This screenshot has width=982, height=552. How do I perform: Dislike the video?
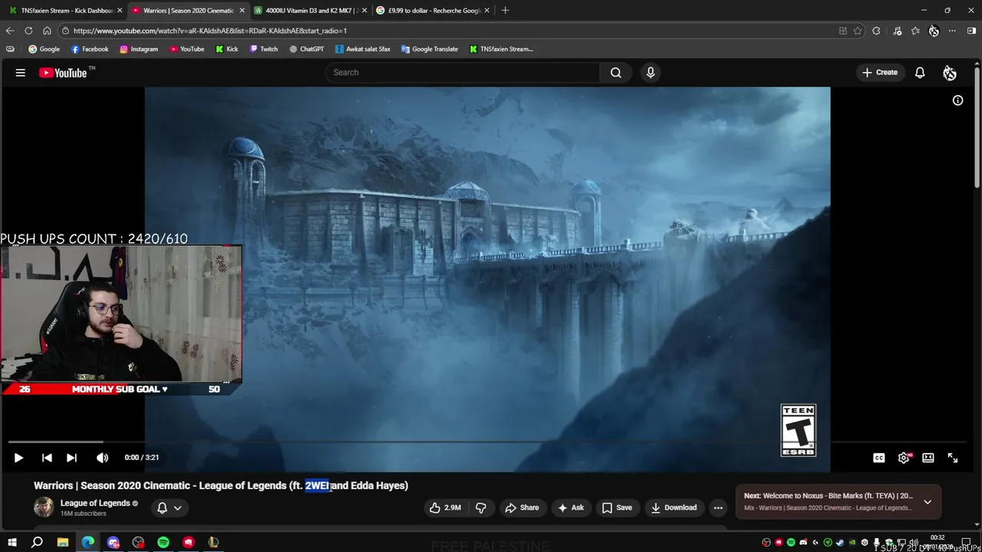pos(481,508)
